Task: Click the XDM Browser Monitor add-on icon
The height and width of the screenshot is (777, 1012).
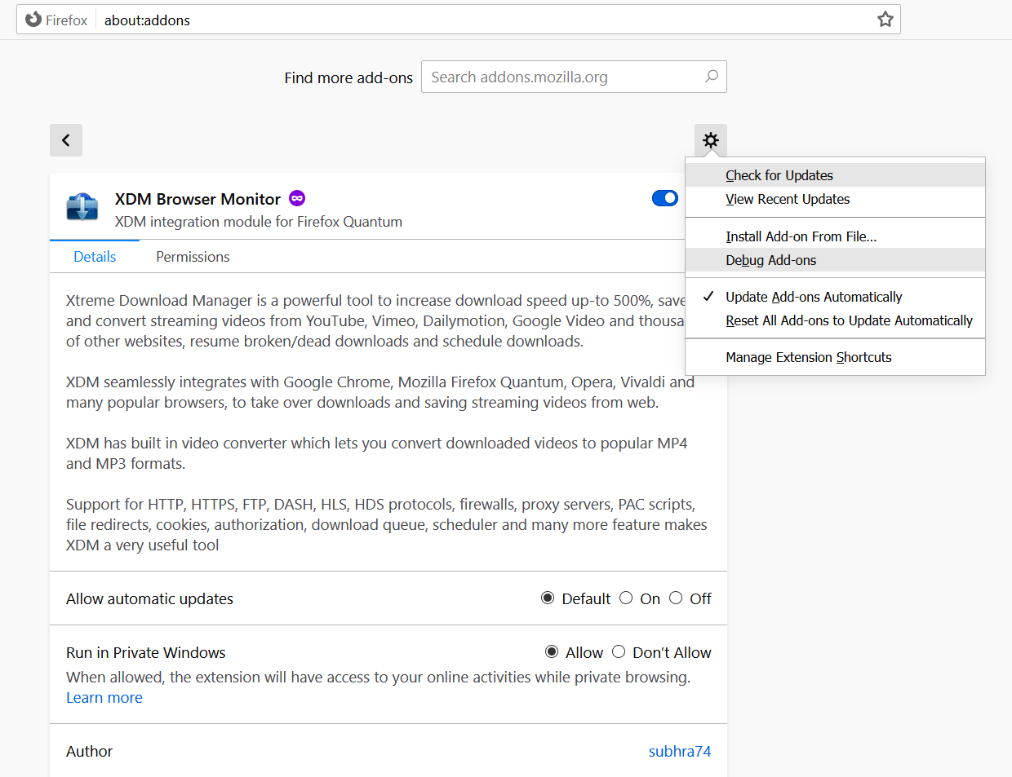Action: click(x=81, y=208)
